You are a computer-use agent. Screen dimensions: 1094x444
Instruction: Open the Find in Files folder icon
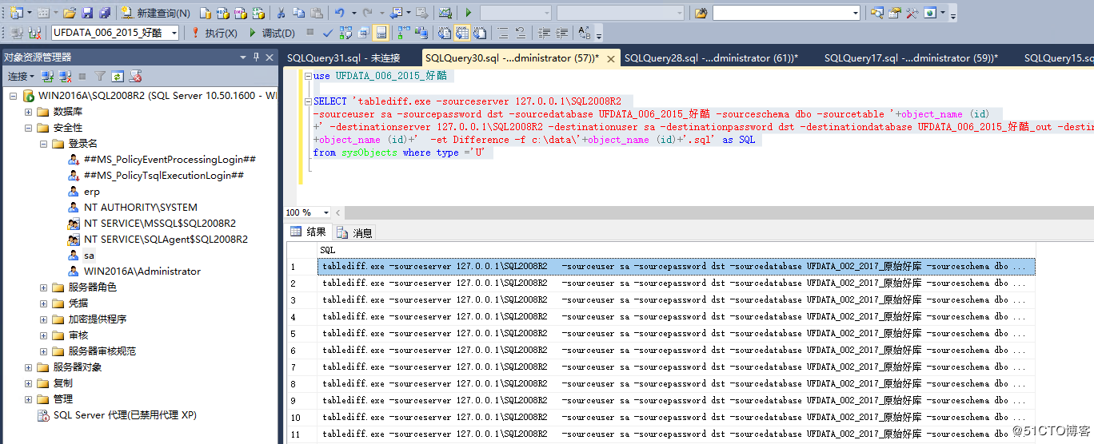[x=701, y=13]
